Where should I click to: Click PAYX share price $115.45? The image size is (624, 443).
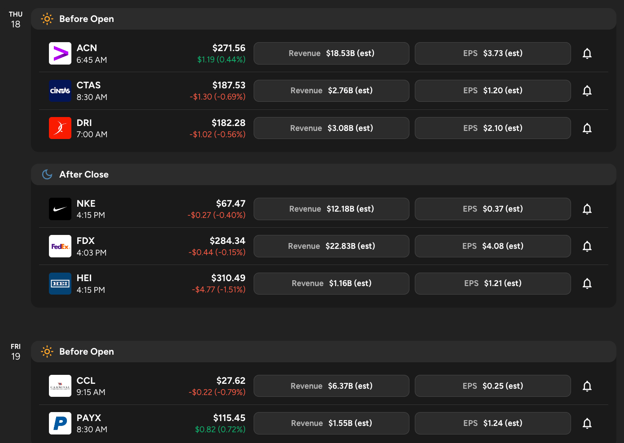tap(229, 418)
